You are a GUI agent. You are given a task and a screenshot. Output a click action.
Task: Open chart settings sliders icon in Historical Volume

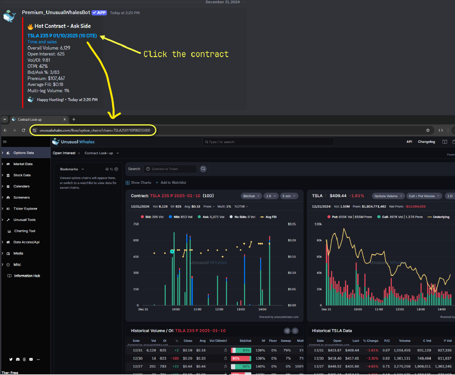point(287,331)
